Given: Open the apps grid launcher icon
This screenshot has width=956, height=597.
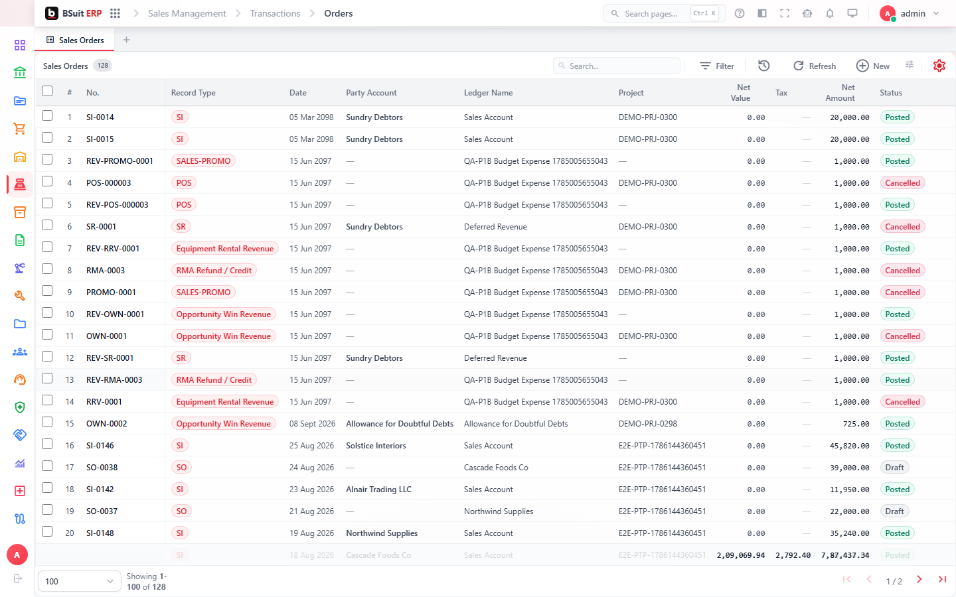Looking at the screenshot, I should [x=115, y=13].
